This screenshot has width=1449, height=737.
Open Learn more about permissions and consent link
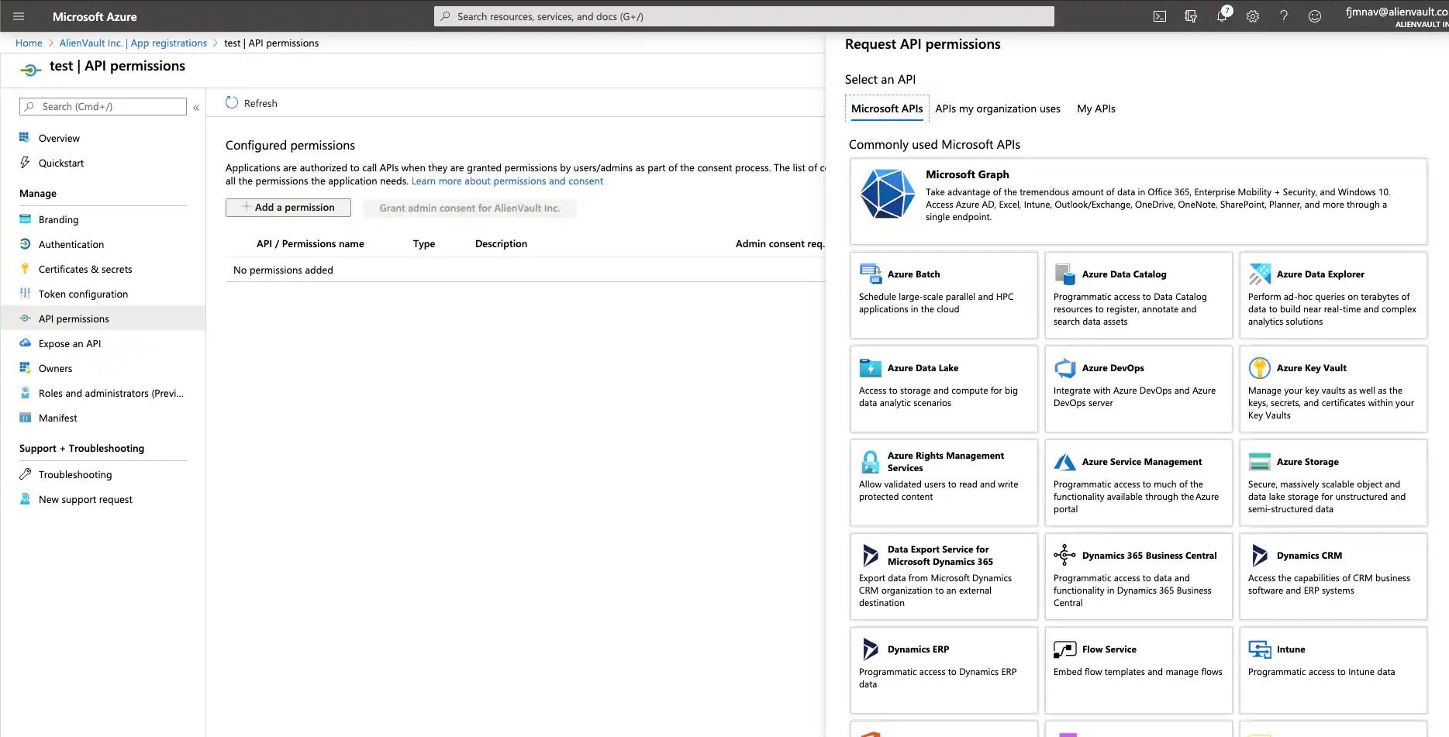[x=507, y=181]
